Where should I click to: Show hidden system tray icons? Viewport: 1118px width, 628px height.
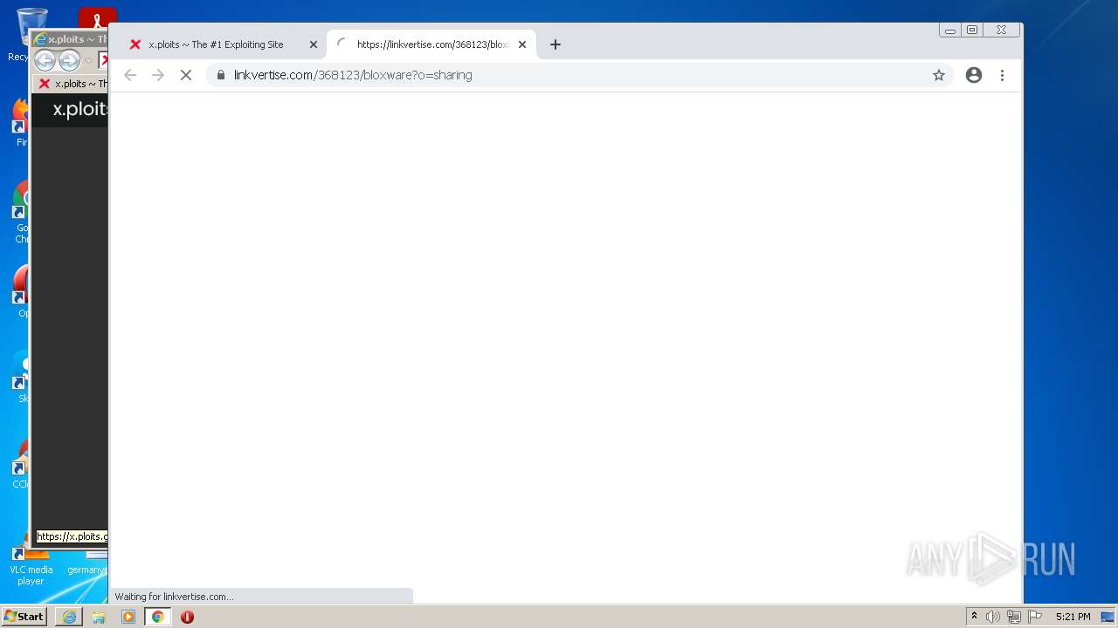point(975,617)
